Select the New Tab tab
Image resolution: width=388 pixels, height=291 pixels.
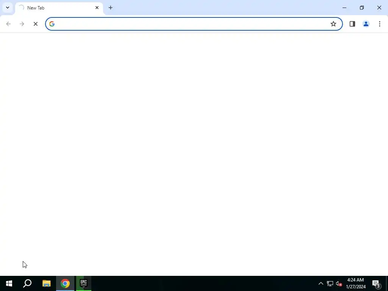pos(59,8)
